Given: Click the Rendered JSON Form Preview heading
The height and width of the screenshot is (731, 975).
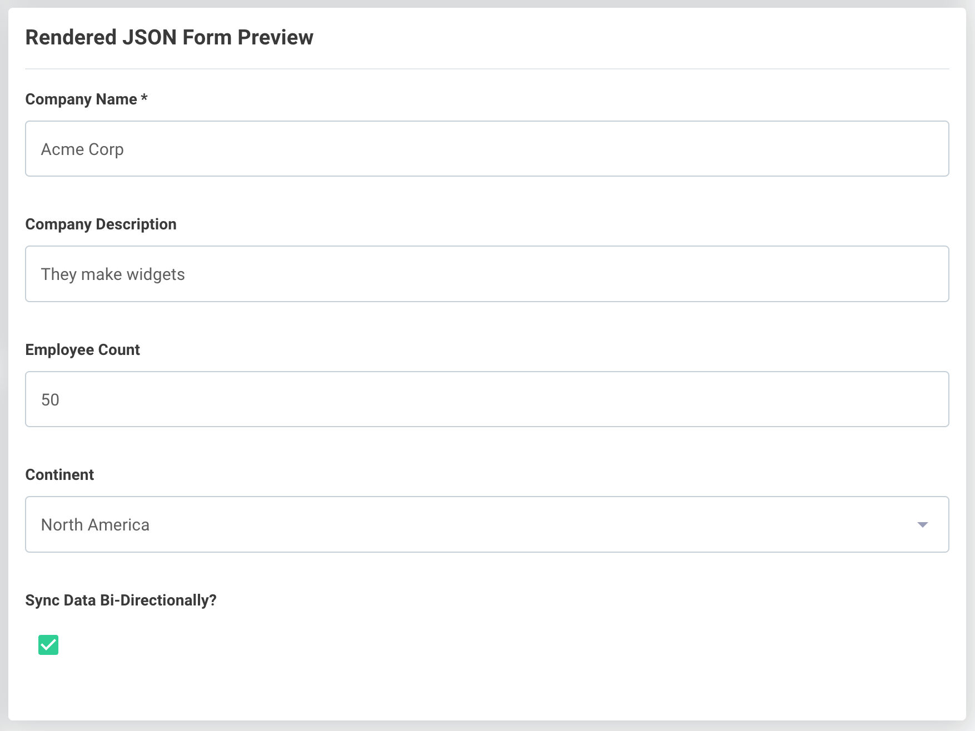Looking at the screenshot, I should pos(168,37).
